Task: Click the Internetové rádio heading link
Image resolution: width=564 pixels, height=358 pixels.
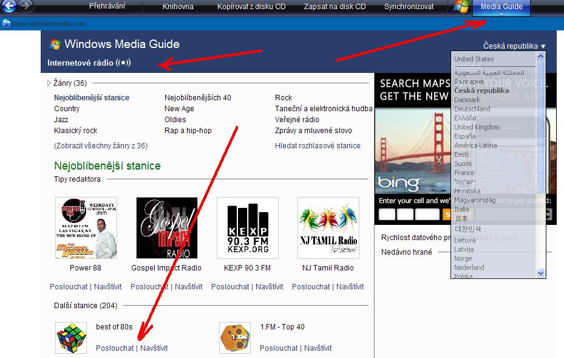Action: coord(89,63)
